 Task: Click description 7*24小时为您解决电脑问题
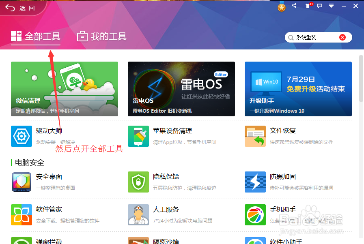[183, 221]
